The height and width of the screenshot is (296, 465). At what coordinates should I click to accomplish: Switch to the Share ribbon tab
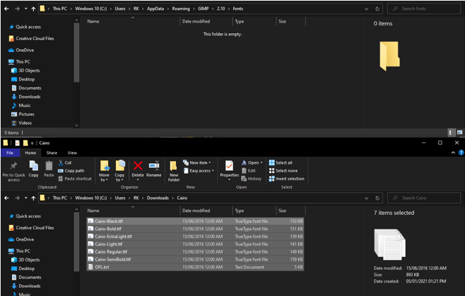click(x=51, y=152)
